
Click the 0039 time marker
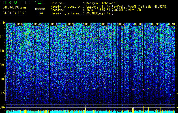tap(155, 24)
